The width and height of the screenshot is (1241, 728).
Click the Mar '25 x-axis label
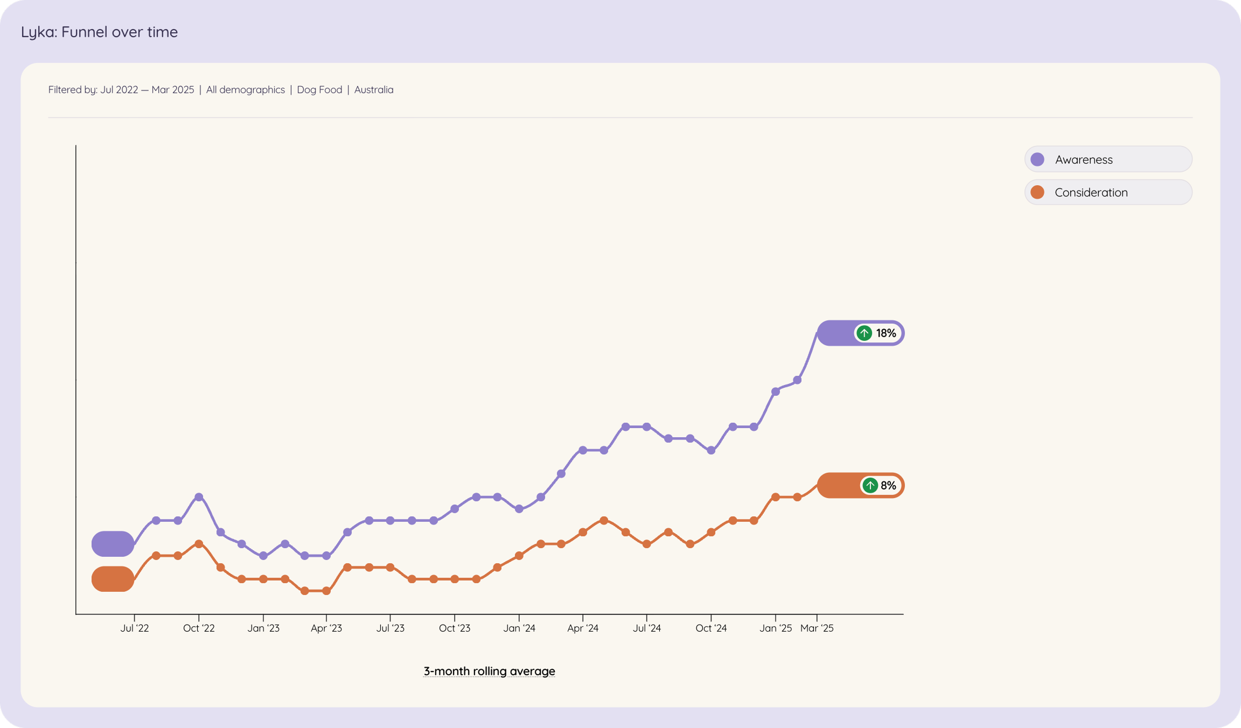(817, 628)
